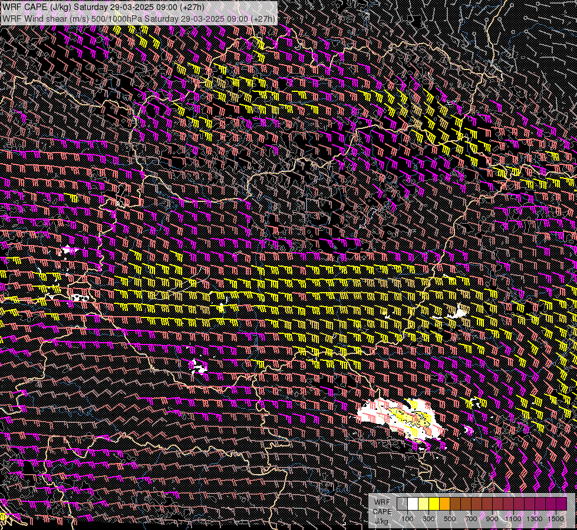Image resolution: width=577 pixels, height=530 pixels.
Task: Select the gray below-100 legend swatch
Action: (x=402, y=503)
